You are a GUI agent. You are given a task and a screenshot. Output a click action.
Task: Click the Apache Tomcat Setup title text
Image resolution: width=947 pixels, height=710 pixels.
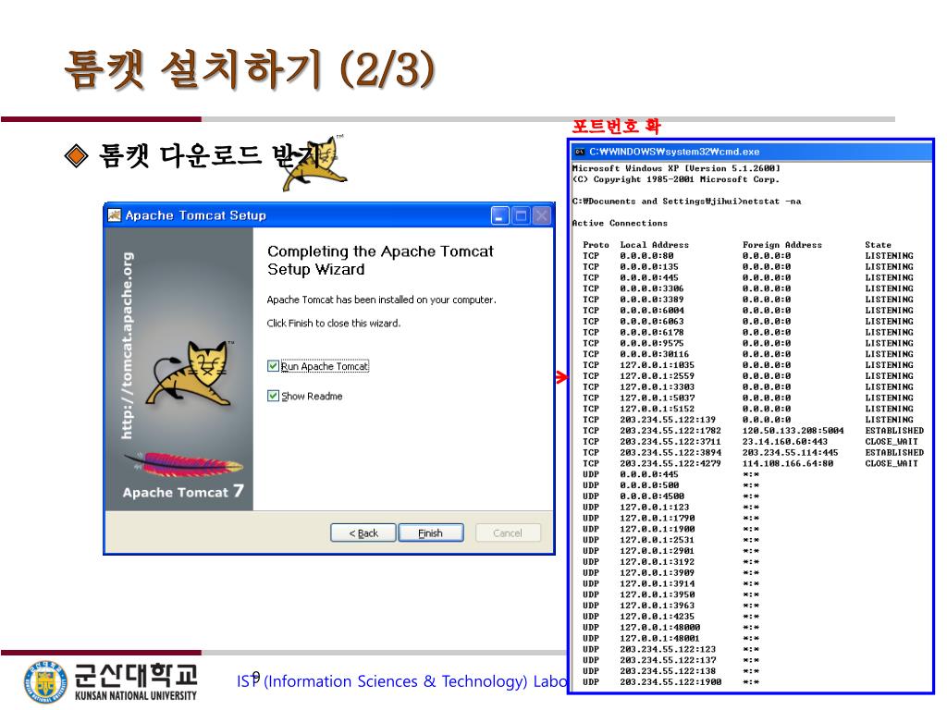click(x=196, y=215)
